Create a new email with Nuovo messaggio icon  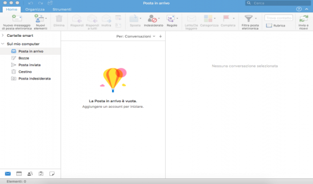pos(17,18)
